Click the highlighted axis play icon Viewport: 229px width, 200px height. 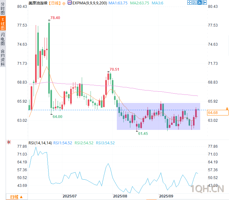(199, 3)
